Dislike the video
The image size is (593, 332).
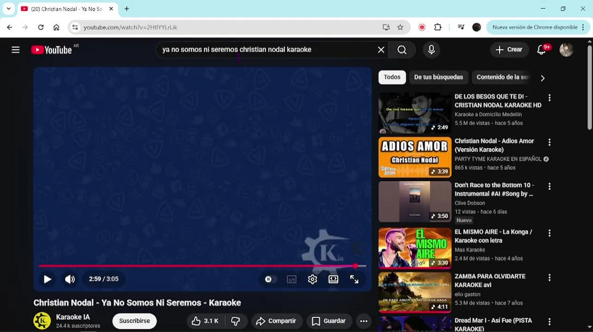pyautogui.click(x=236, y=321)
